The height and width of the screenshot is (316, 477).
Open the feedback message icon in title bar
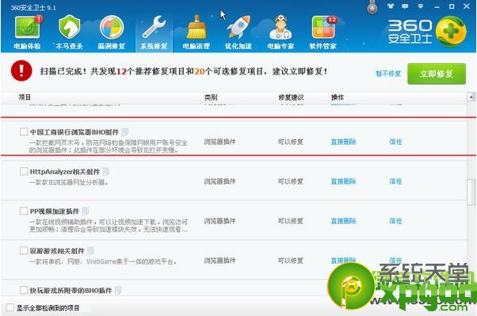pyautogui.click(x=405, y=6)
